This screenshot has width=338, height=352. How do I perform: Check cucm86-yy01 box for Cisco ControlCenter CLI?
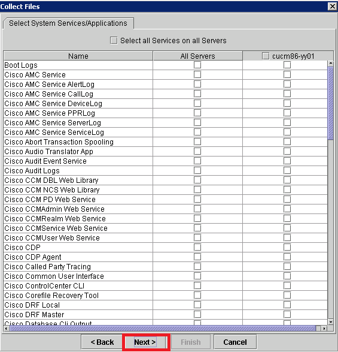click(x=287, y=286)
